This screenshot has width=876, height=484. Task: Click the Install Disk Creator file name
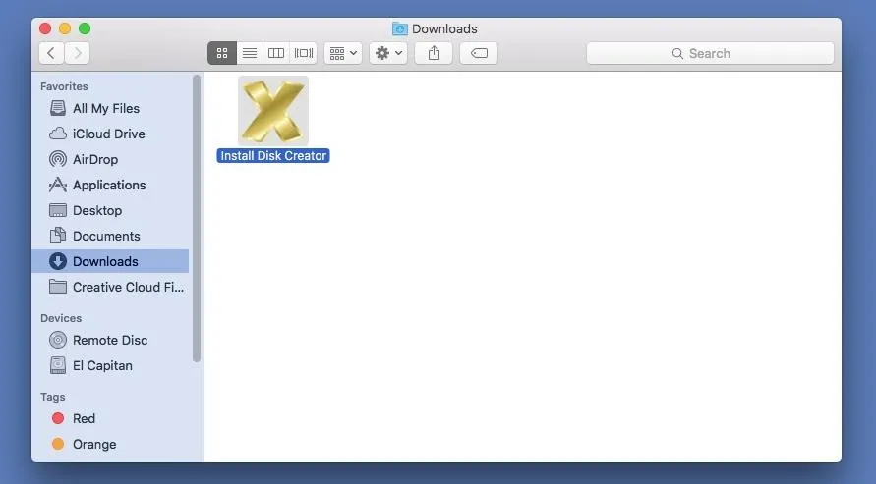(x=273, y=155)
